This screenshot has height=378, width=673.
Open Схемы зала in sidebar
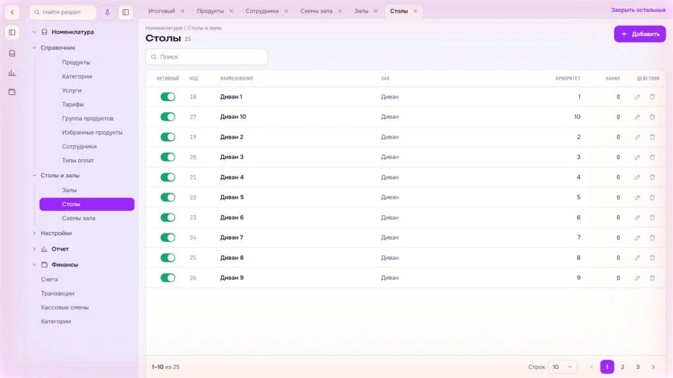click(79, 218)
